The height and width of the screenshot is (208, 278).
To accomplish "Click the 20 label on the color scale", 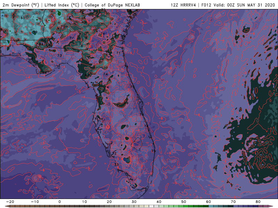I will click(x=109, y=202).
